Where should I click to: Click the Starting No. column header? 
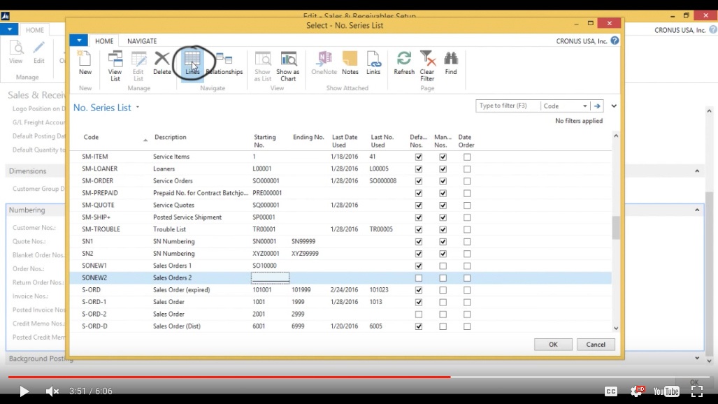click(x=265, y=140)
